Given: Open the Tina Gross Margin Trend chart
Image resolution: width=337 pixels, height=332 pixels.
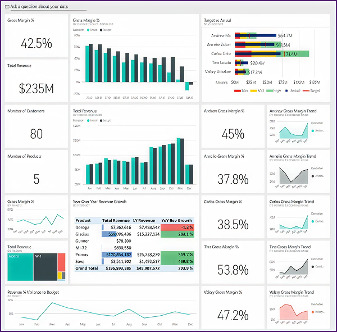Looking at the screenshot, I should (x=298, y=262).
